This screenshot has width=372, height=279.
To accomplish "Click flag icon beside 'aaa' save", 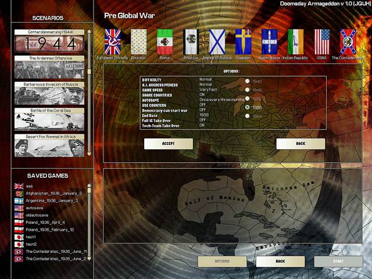I will click(x=19, y=187).
